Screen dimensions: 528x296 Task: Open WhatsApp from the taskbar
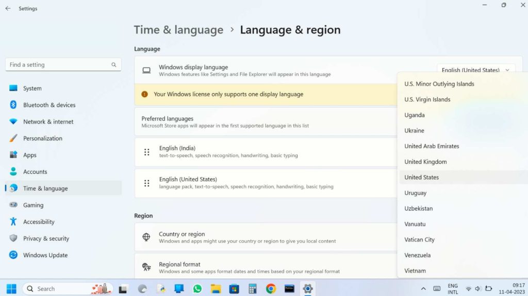[197, 289]
